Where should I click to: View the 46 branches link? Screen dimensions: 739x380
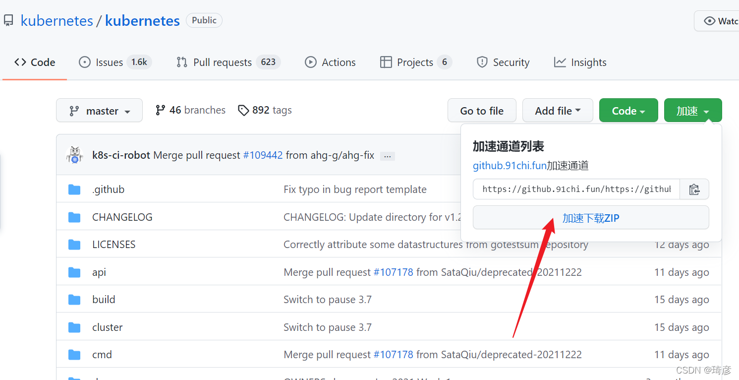tap(190, 110)
